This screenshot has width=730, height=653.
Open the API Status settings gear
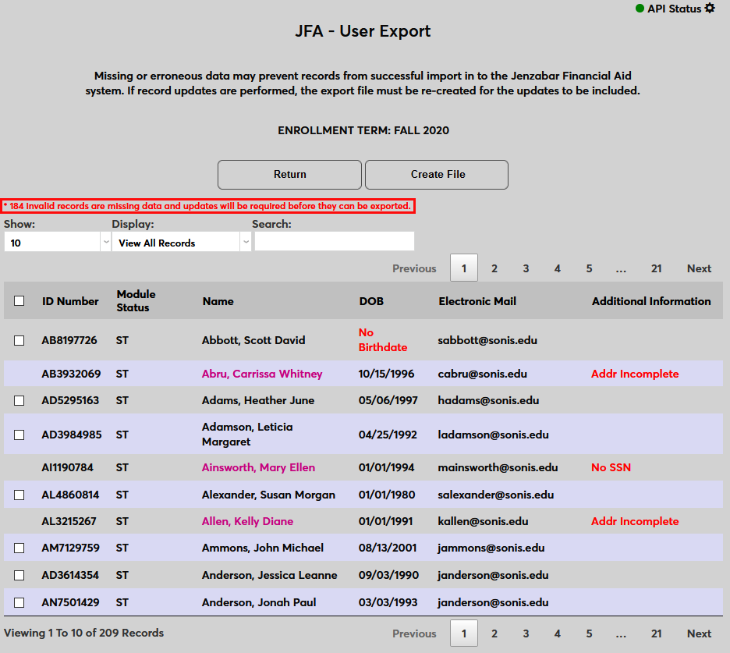point(709,9)
